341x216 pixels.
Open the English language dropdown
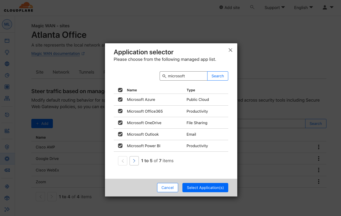click(303, 8)
